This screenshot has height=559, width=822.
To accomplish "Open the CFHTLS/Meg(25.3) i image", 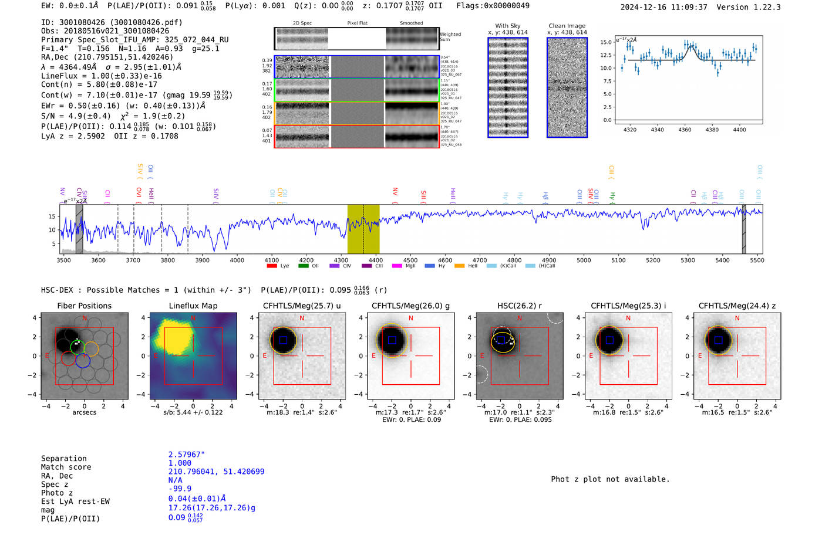I will [x=628, y=356].
